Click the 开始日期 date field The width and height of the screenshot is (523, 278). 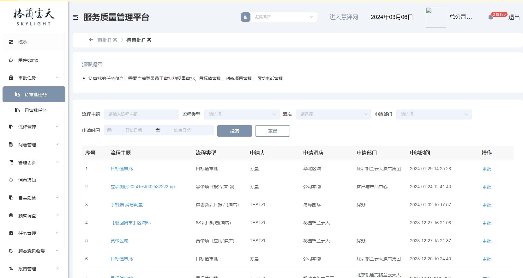click(133, 130)
